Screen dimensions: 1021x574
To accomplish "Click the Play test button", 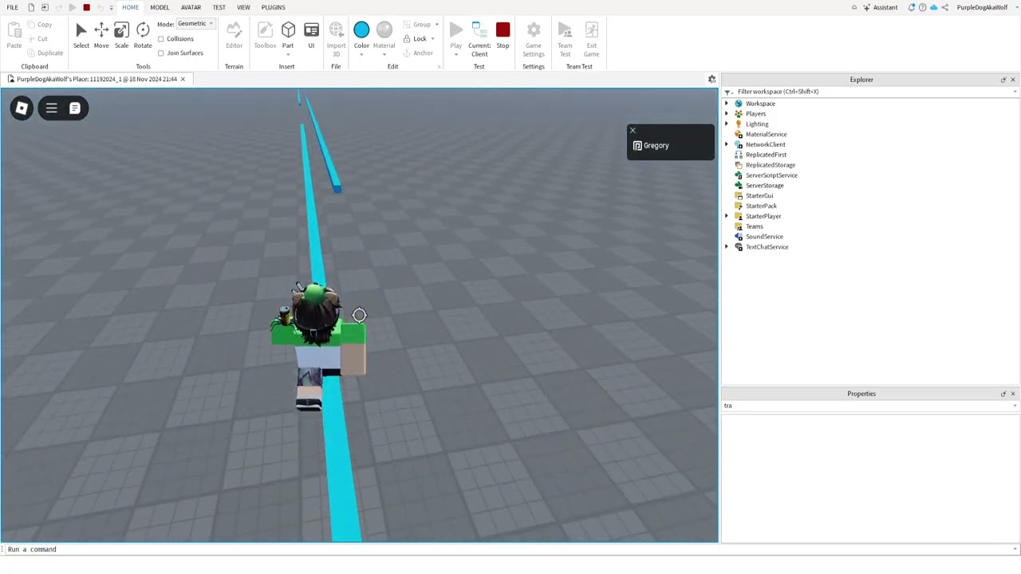I will point(455,35).
